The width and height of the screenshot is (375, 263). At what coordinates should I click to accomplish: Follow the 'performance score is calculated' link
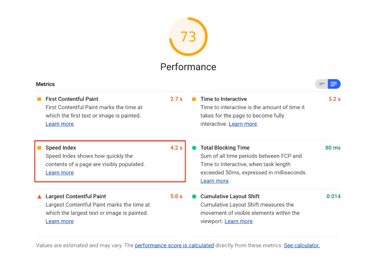click(x=174, y=245)
